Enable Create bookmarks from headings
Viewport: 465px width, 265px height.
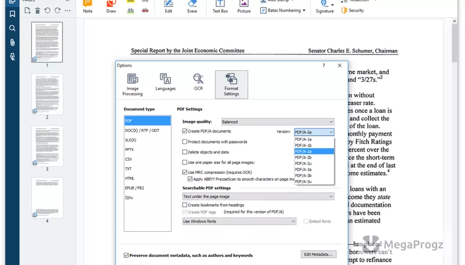(185, 205)
